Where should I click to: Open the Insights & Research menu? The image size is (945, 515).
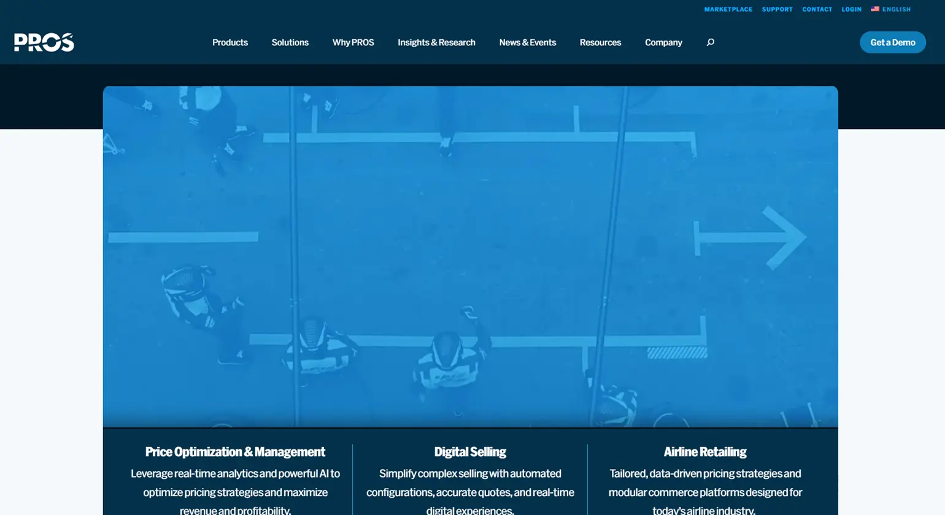point(436,42)
